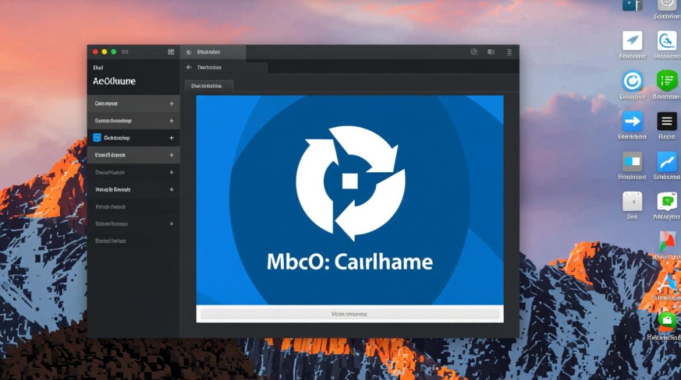Click the back arrow below the title bar

tap(189, 67)
